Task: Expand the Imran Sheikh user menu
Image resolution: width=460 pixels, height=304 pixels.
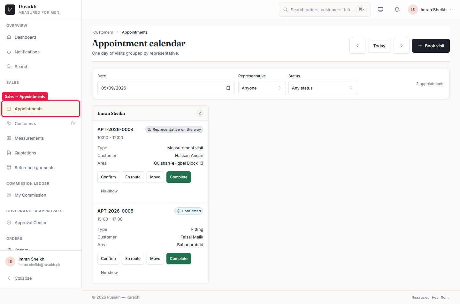Action: click(x=431, y=10)
